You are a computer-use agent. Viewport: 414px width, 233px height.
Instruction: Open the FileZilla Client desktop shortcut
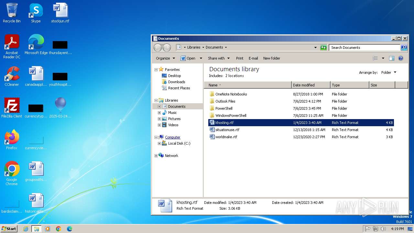point(12,108)
